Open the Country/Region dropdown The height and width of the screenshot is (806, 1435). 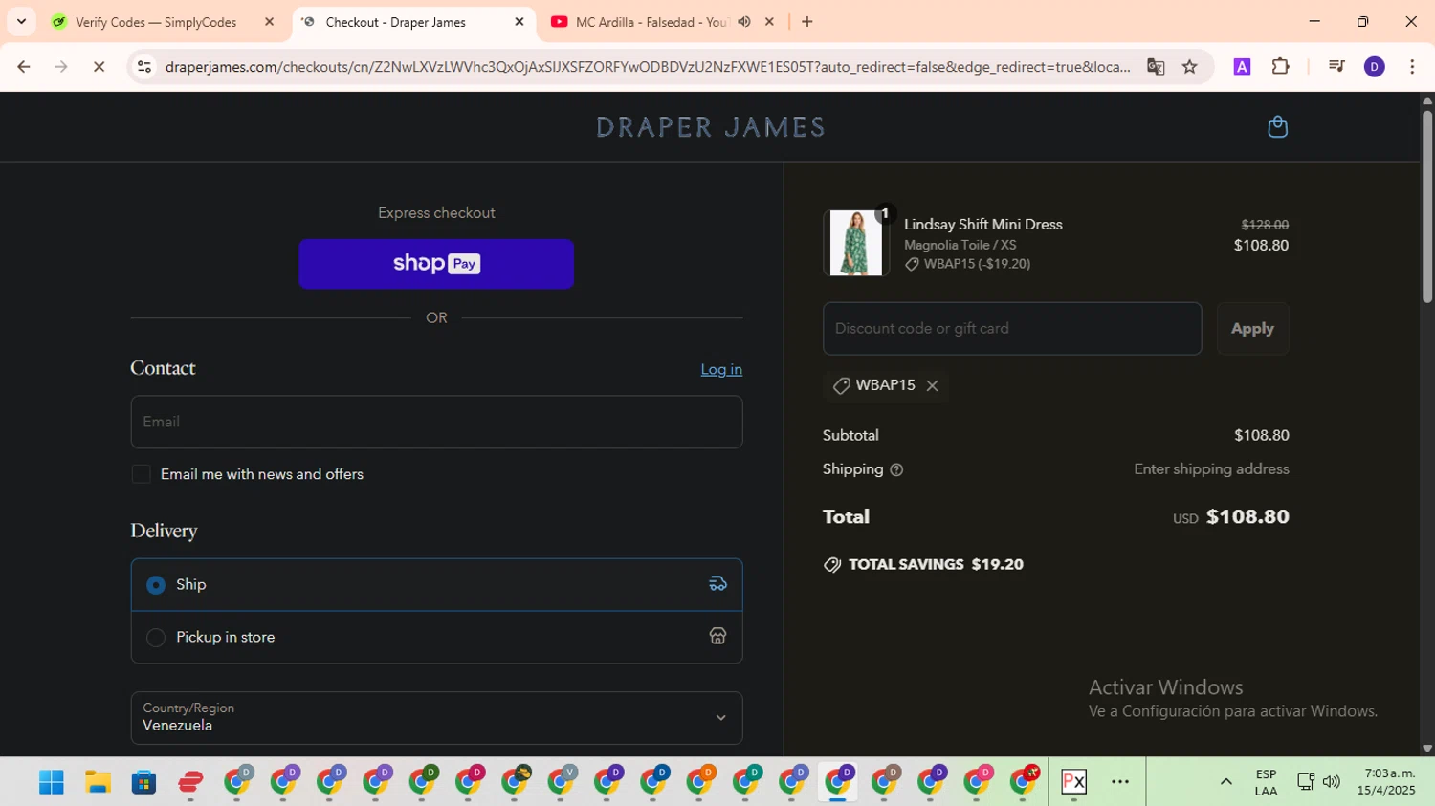[436, 718]
